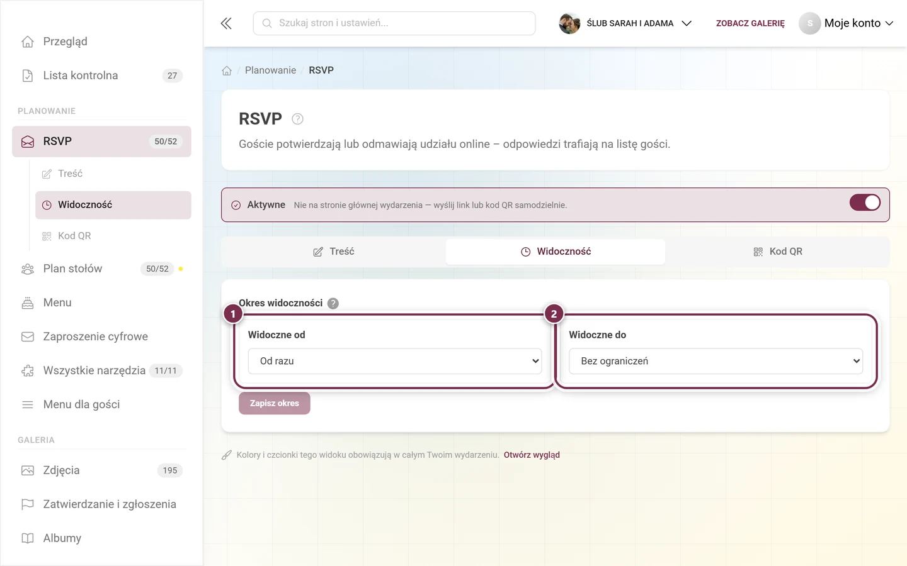Image resolution: width=907 pixels, height=566 pixels.
Task: Open the Widoczne do dropdown
Action: click(716, 361)
